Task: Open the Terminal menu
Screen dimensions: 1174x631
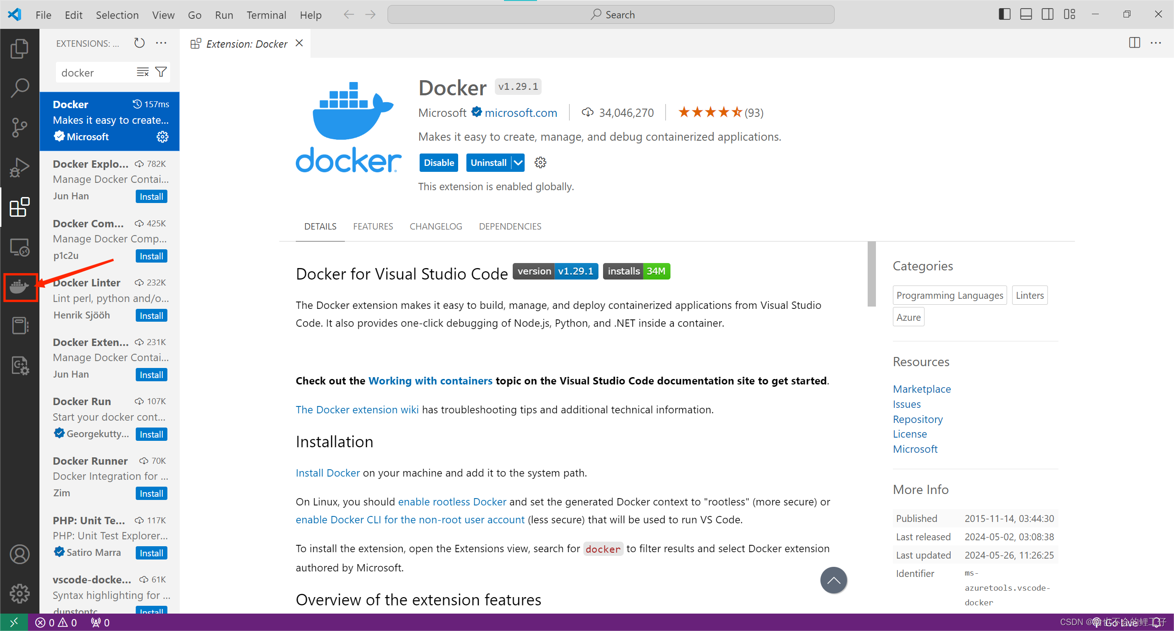Action: point(266,15)
